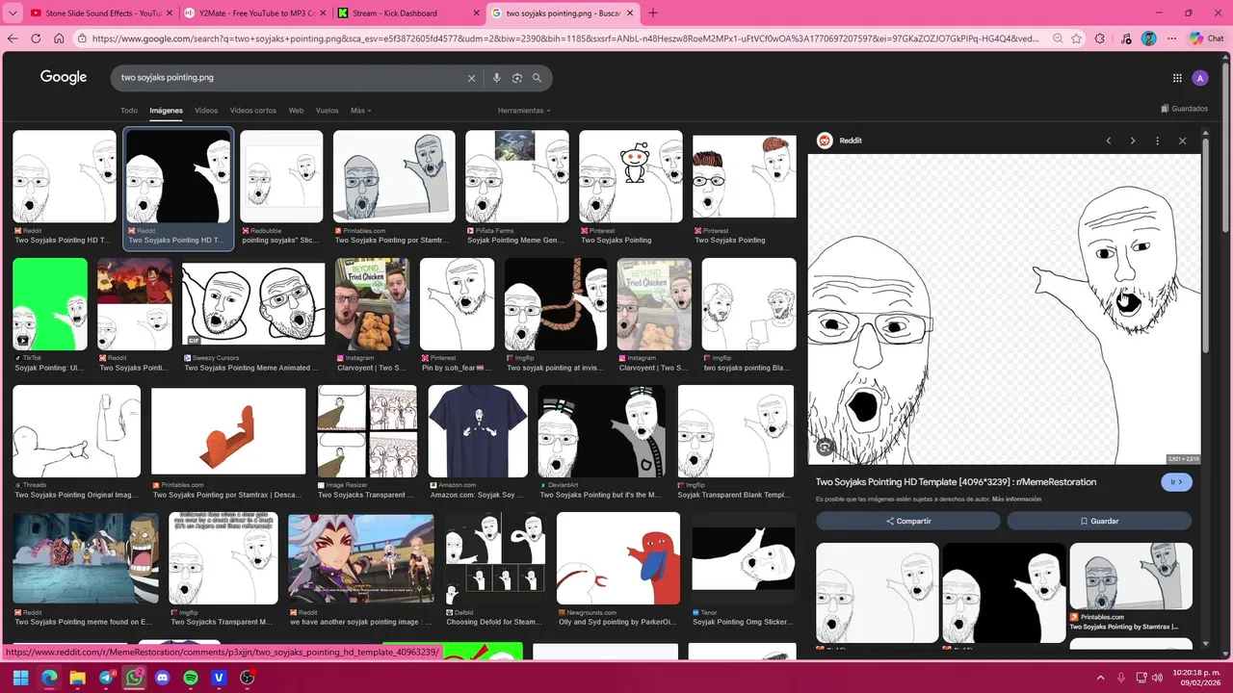Close the image preview panel

pos(1183,141)
